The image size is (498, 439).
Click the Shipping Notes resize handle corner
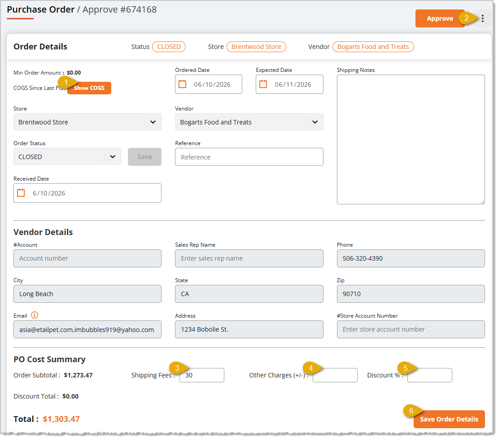tap(482, 202)
